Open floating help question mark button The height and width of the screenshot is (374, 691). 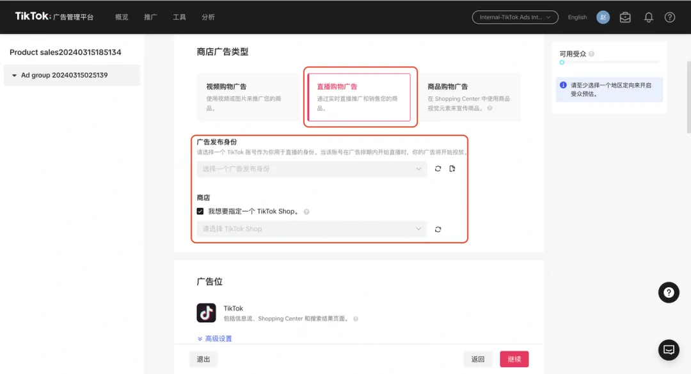[669, 293]
